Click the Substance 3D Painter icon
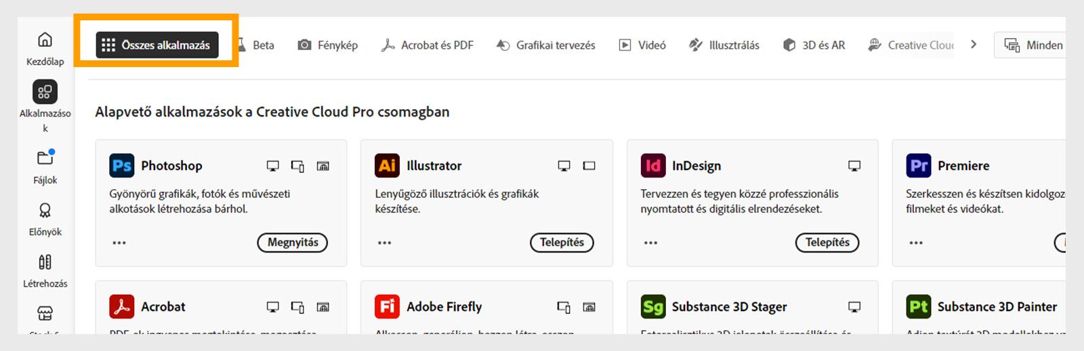 [919, 306]
